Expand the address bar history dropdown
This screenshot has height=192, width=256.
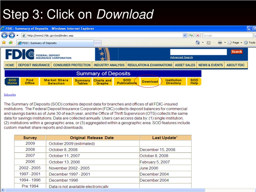(x=185, y=35)
